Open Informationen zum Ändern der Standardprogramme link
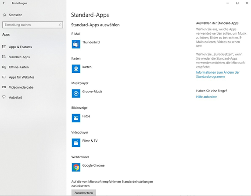251x196 pixels. [x=218, y=75]
